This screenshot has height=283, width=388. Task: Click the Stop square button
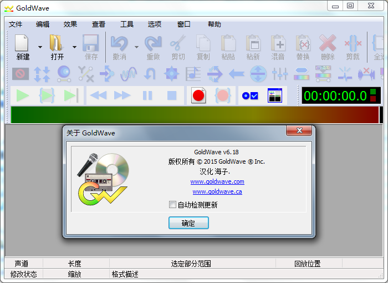coord(172,95)
